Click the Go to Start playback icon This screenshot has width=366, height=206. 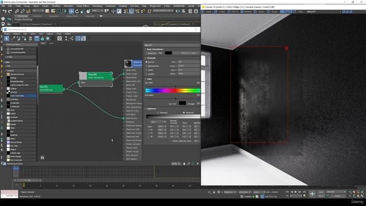287,192
